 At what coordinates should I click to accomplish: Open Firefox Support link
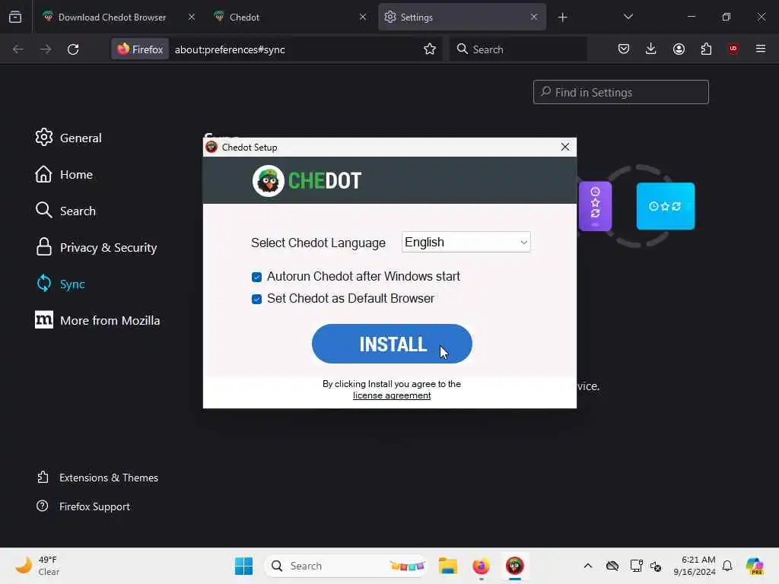pyautogui.click(x=83, y=506)
